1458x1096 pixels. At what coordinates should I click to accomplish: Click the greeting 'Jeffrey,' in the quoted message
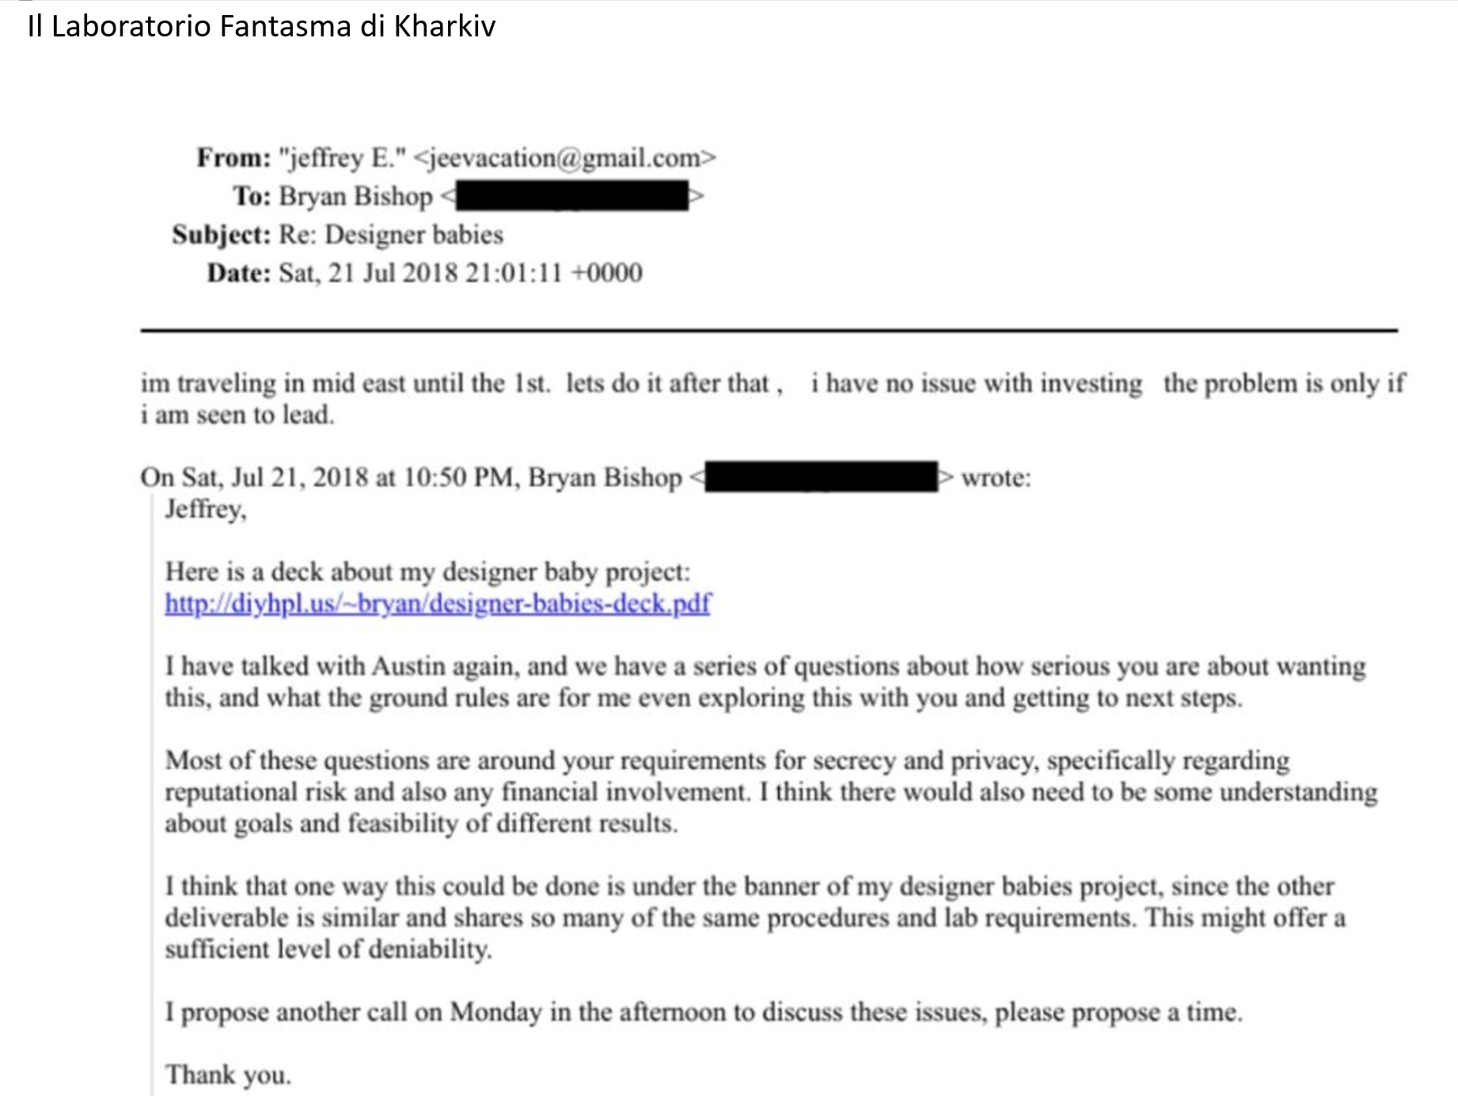click(206, 509)
